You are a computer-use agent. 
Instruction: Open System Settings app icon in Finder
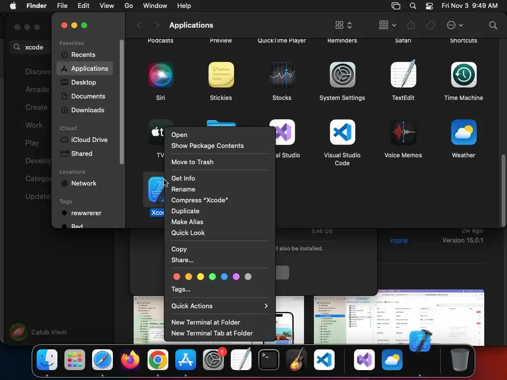point(343,75)
